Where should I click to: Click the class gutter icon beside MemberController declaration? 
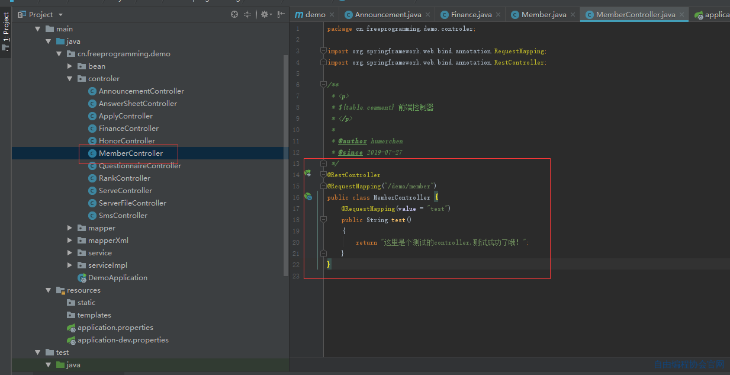coord(308,197)
